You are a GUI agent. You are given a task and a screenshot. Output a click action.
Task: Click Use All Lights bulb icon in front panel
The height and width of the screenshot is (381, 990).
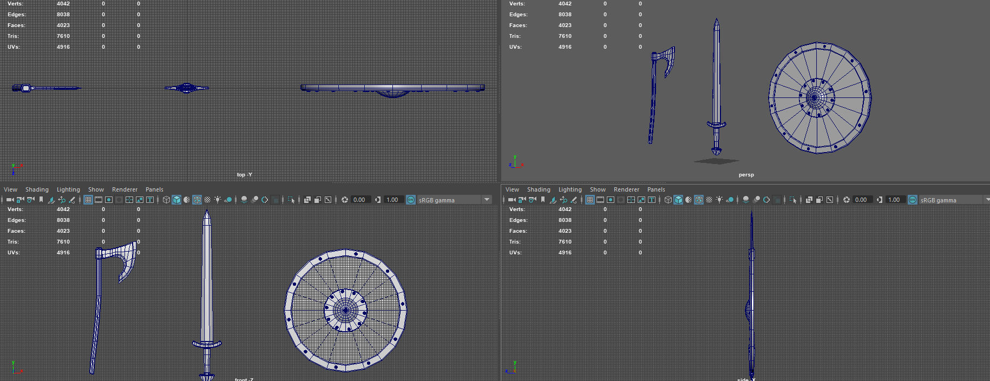click(x=218, y=200)
